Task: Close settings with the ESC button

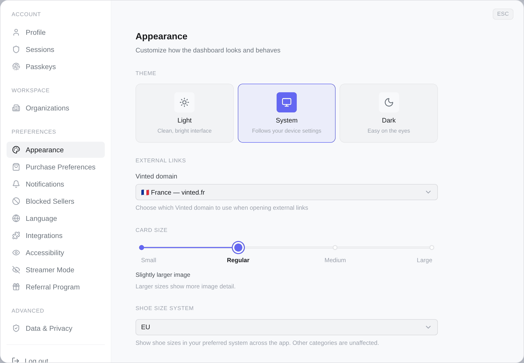Action: coord(503,14)
